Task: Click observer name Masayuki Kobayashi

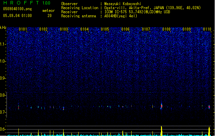Action: click(x=123, y=4)
